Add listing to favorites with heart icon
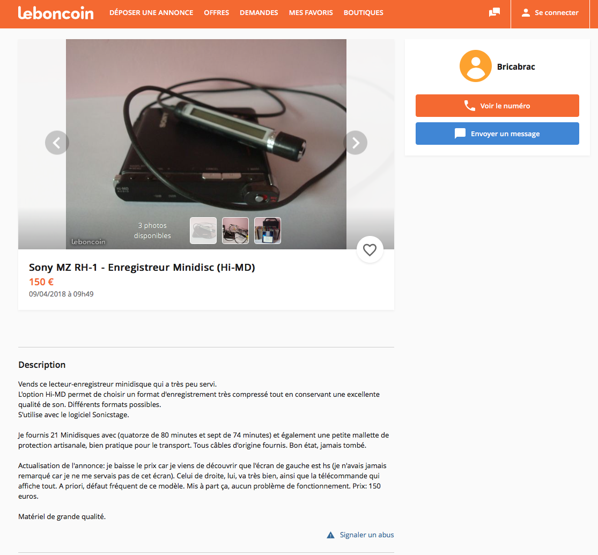 click(370, 250)
